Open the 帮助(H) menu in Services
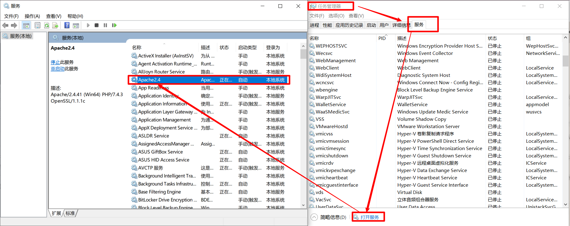Image resolution: width=570 pixels, height=226 pixels. (x=75, y=16)
